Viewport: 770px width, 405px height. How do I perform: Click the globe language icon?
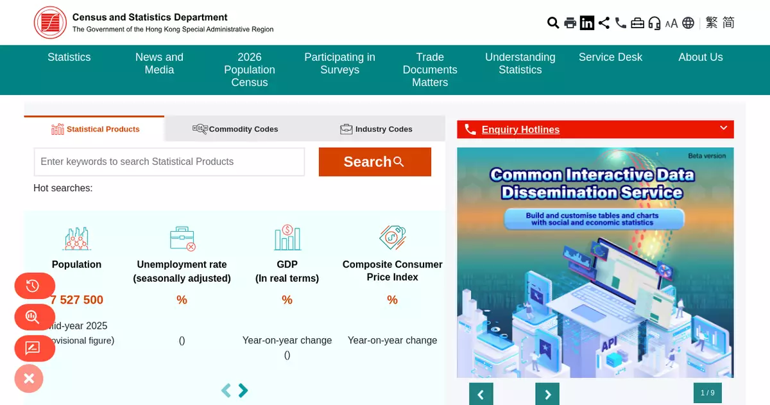[x=688, y=23]
